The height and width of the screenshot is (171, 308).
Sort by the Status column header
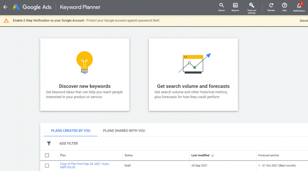pyautogui.click(x=129, y=155)
